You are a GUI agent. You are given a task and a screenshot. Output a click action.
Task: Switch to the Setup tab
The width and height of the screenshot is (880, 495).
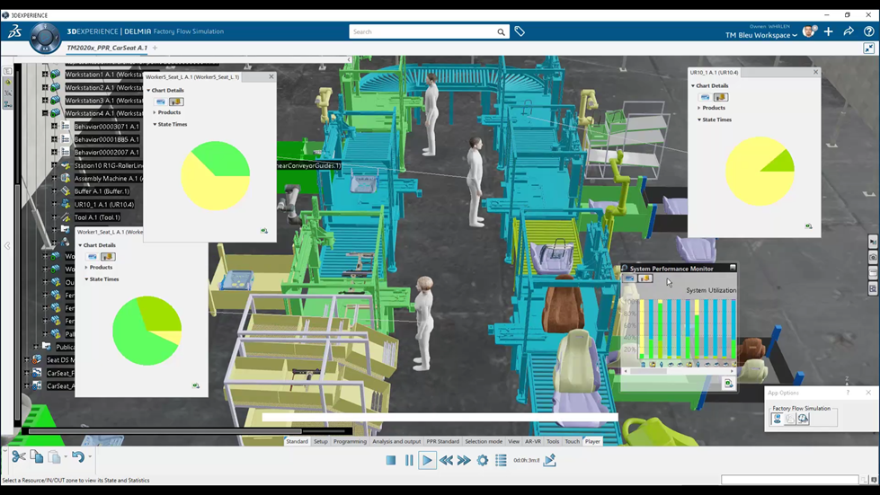(x=321, y=441)
